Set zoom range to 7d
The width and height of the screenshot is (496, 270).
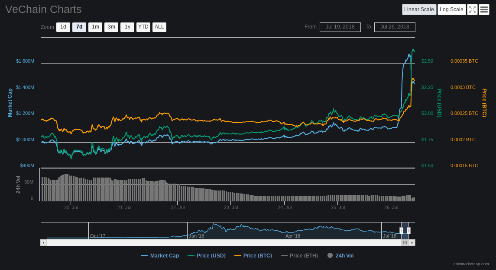point(79,27)
